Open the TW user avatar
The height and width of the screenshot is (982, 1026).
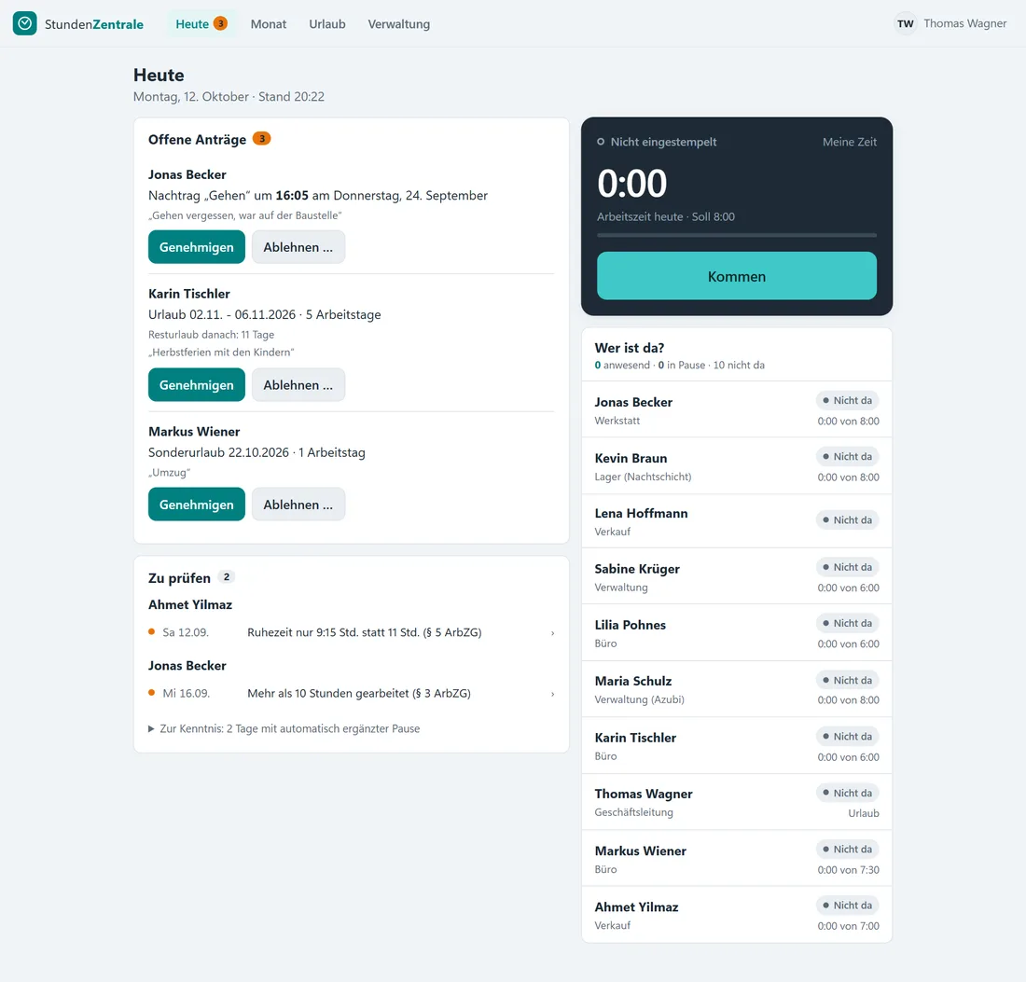coord(905,23)
